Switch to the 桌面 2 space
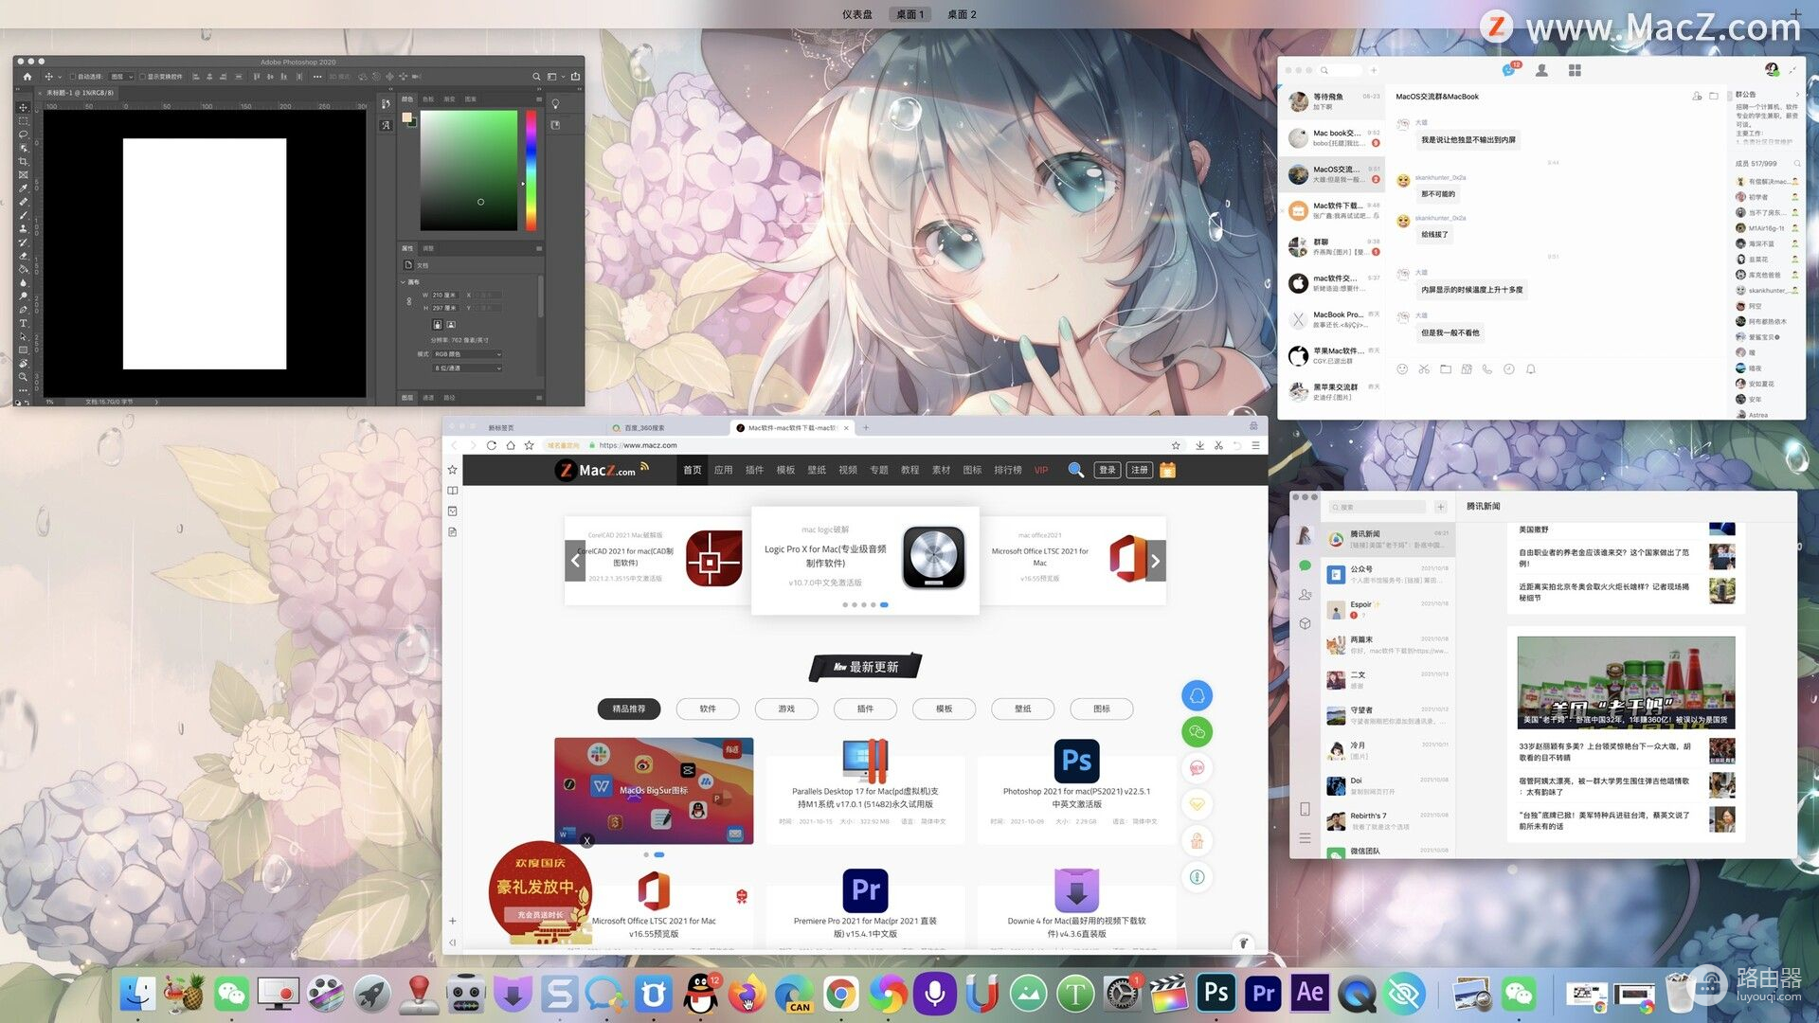The width and height of the screenshot is (1819, 1023). 961,14
